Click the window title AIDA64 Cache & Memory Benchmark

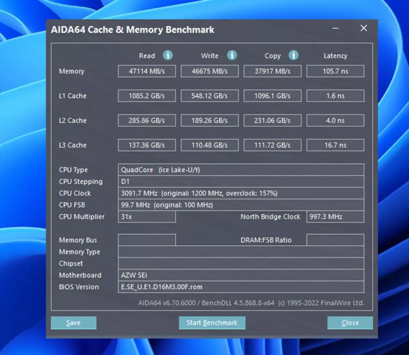(133, 30)
